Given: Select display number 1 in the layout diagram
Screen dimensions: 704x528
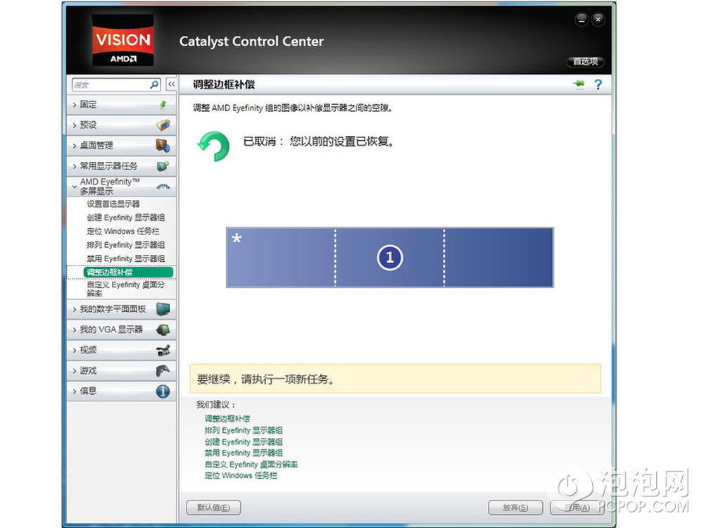Looking at the screenshot, I should (390, 257).
